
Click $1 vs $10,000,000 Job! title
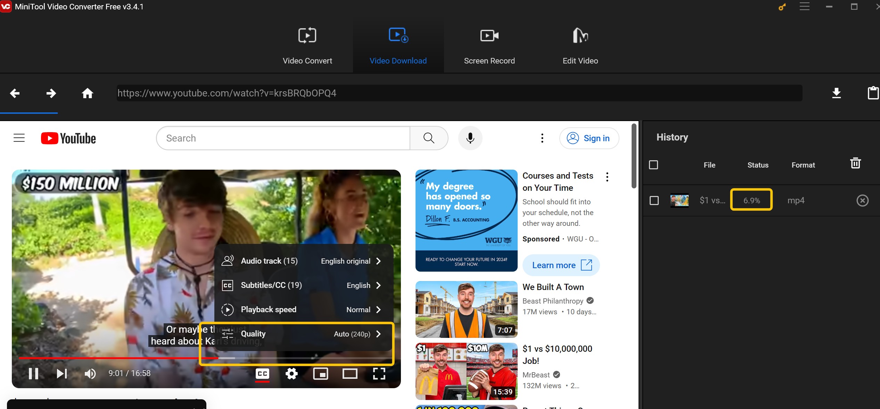(557, 355)
